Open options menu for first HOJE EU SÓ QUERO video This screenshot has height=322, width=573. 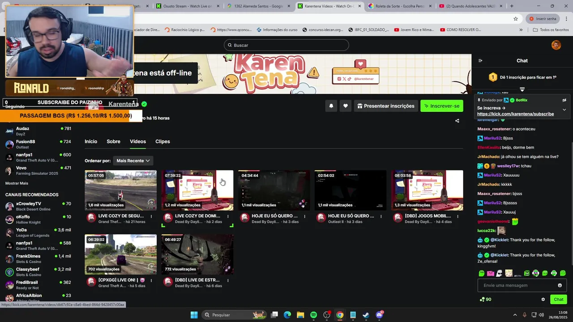pos(304,216)
